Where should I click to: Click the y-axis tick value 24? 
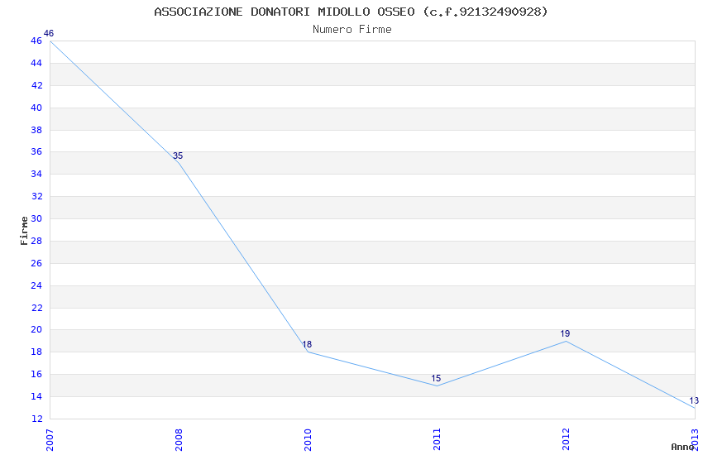pos(36,285)
